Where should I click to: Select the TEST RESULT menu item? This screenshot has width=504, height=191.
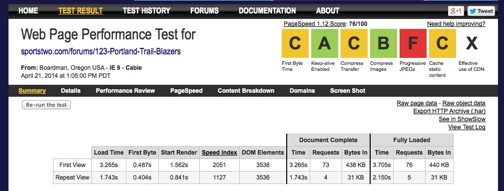tap(81, 10)
